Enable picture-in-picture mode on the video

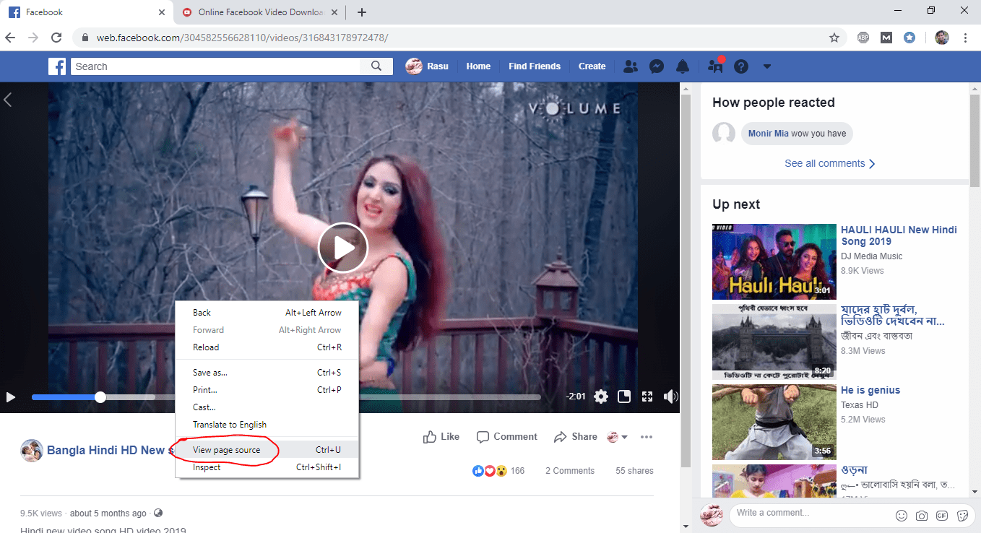click(x=623, y=396)
